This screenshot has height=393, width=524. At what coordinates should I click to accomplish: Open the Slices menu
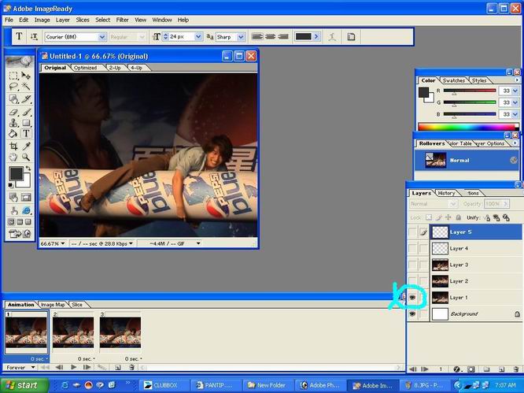pos(83,20)
